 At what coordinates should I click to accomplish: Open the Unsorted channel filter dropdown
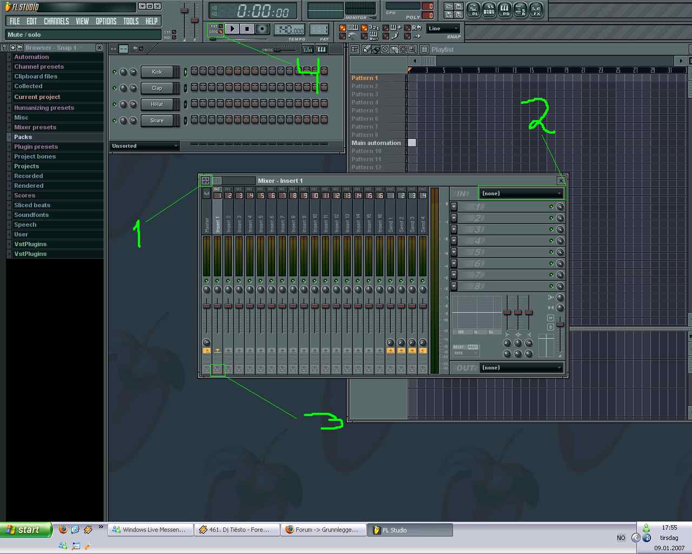pos(144,146)
